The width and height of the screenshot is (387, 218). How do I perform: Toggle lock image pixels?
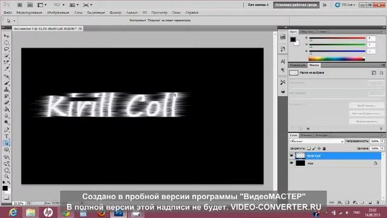point(314,148)
